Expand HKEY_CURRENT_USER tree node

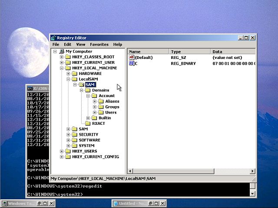(x=62, y=62)
